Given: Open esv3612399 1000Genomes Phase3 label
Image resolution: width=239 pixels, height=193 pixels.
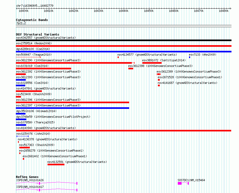Looking at the screenshot, I should point(189,72).
